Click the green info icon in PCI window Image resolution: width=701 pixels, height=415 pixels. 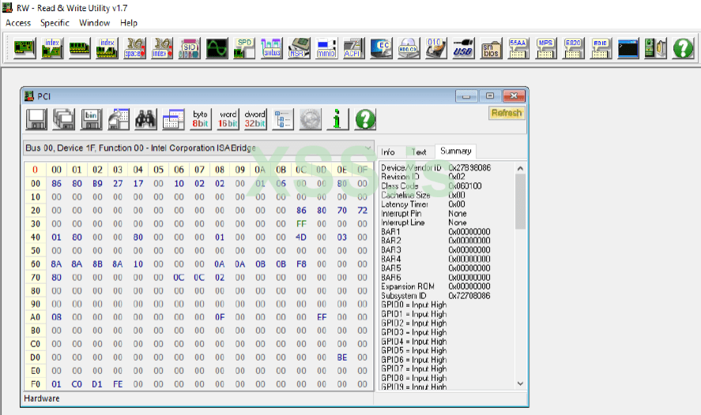click(337, 119)
